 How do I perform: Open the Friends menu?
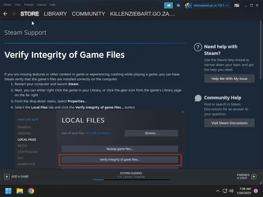click(29, 5)
